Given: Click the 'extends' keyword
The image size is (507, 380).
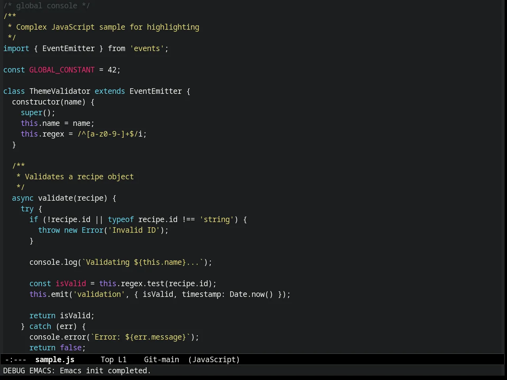Looking at the screenshot, I should point(110,91).
